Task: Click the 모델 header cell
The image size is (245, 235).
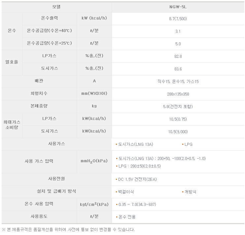Action: point(56,6)
